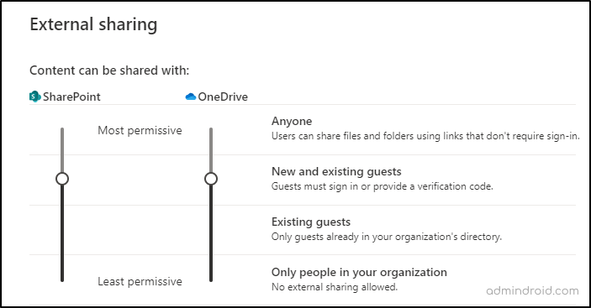591x308 pixels.
Task: Click the SharePoint column label
Action: (x=71, y=97)
